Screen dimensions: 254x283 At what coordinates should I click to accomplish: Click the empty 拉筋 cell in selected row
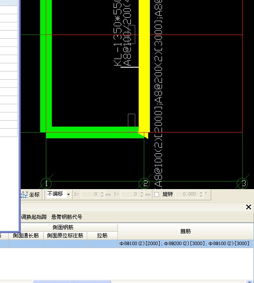[x=102, y=244]
